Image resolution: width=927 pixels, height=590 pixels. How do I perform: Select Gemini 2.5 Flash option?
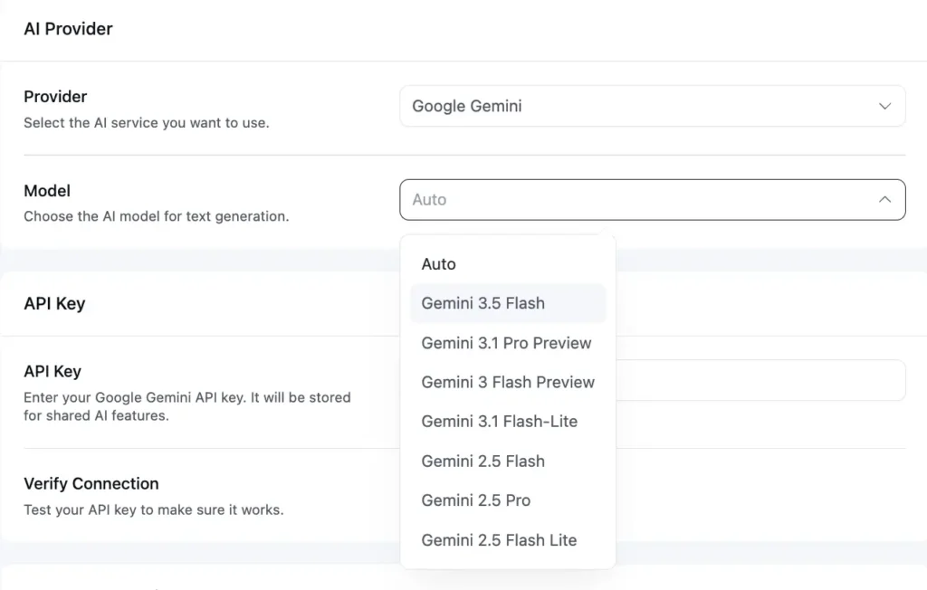508,462
